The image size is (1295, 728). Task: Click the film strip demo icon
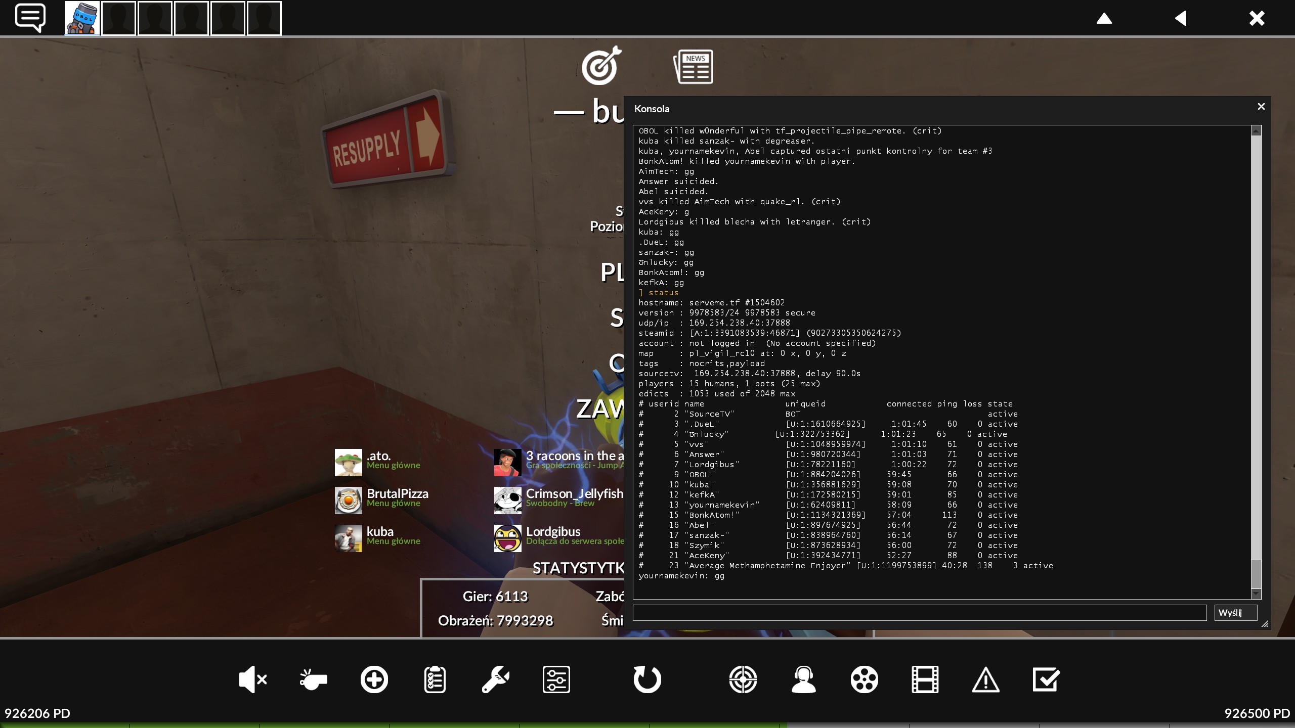point(925,679)
